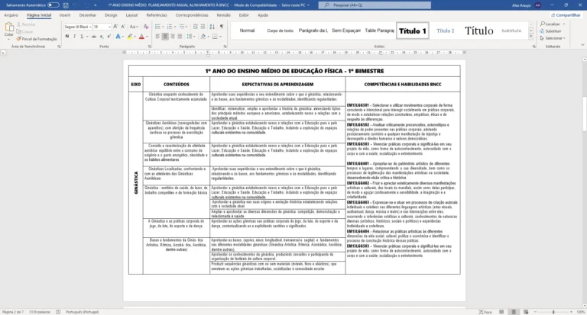Click the red font color button
587x315 pixels.
(141, 37)
